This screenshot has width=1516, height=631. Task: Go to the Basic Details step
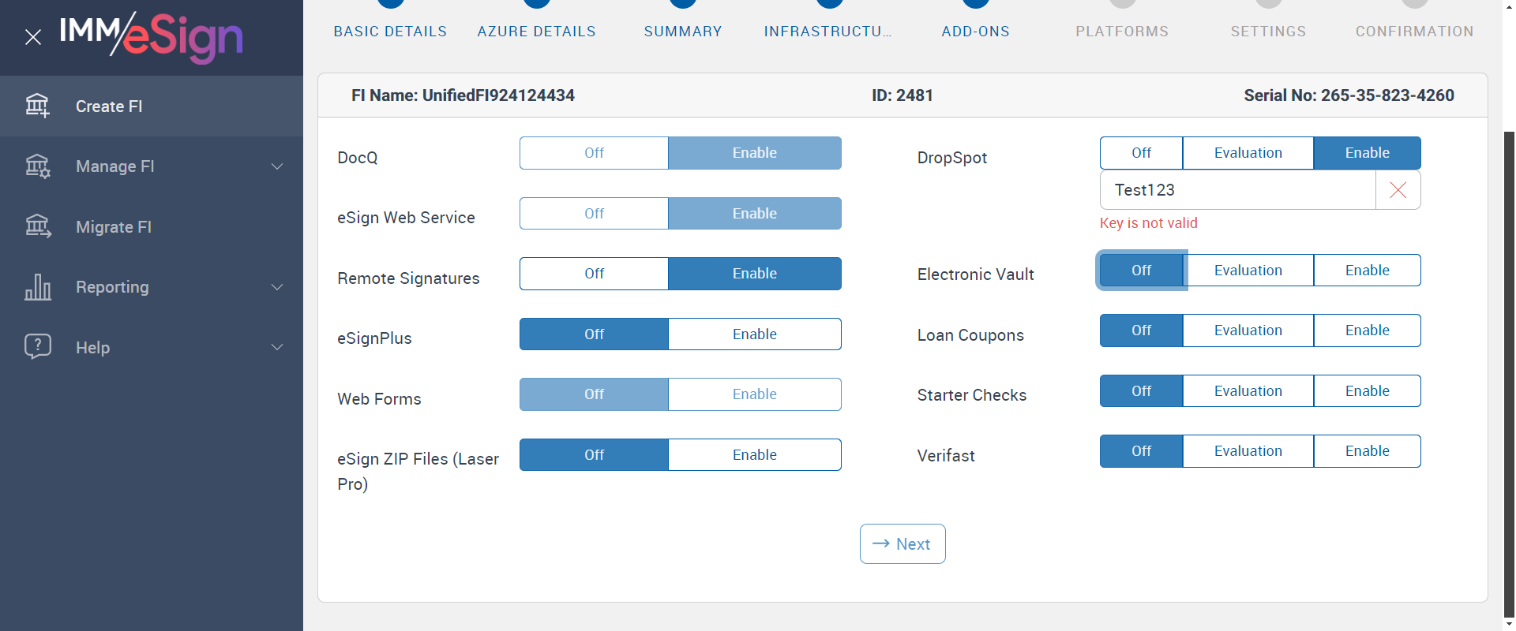click(390, 32)
